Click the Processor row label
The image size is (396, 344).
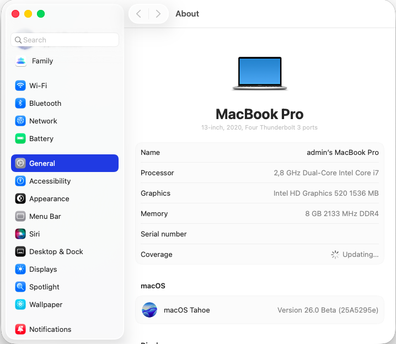157,173
